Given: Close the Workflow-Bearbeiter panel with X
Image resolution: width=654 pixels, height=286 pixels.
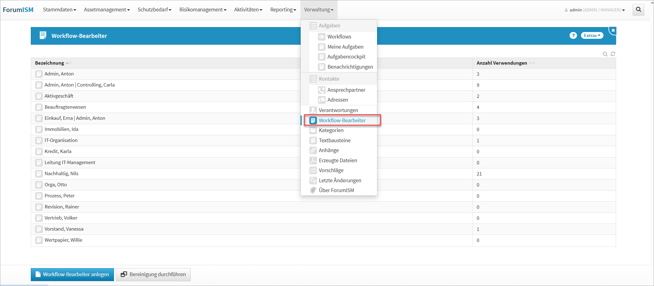Looking at the screenshot, I should click(x=613, y=30).
